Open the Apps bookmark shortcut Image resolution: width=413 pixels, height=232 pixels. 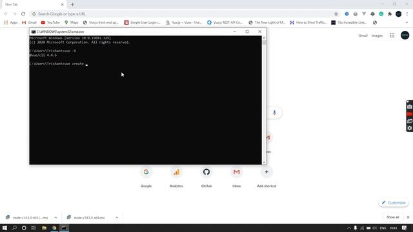(x=10, y=23)
